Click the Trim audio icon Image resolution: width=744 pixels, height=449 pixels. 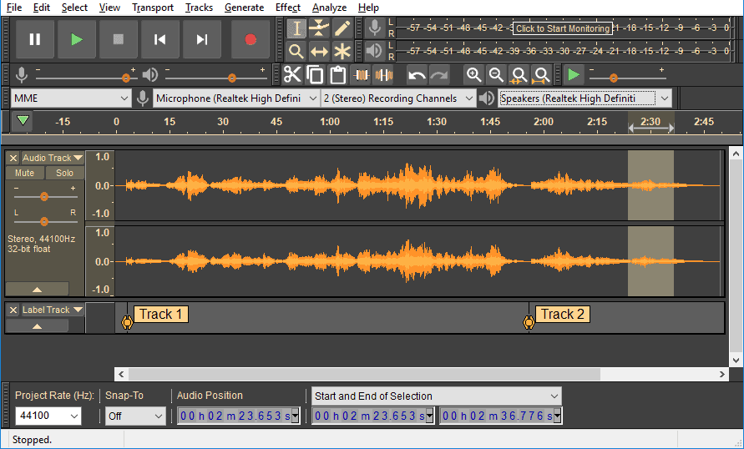click(x=361, y=75)
